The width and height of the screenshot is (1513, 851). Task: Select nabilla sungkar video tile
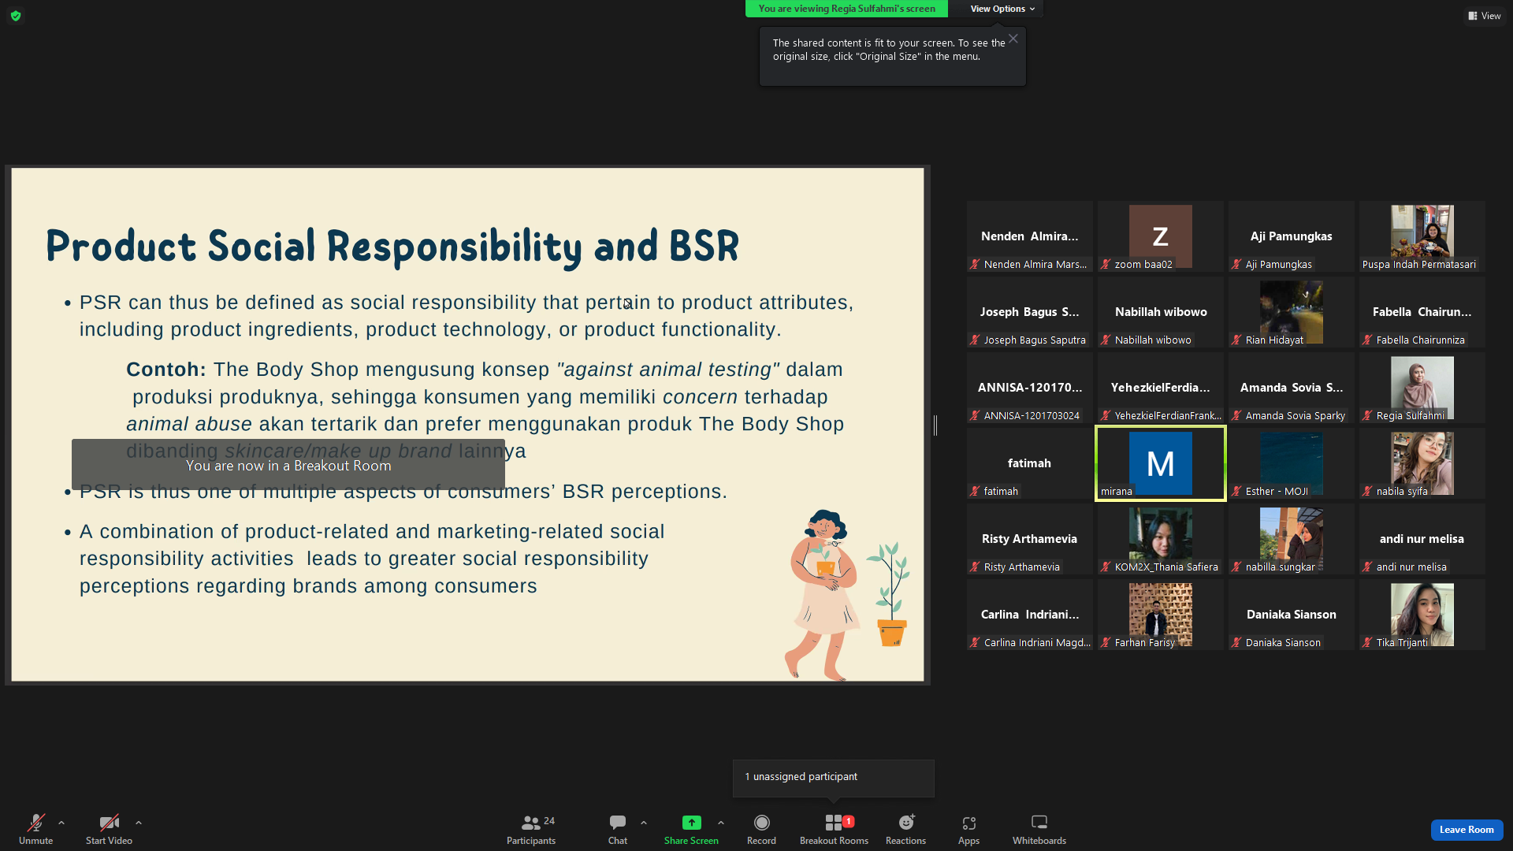[1292, 539]
